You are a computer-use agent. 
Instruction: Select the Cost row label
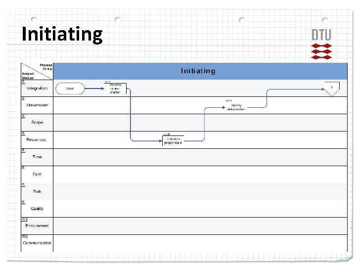[x=37, y=174]
